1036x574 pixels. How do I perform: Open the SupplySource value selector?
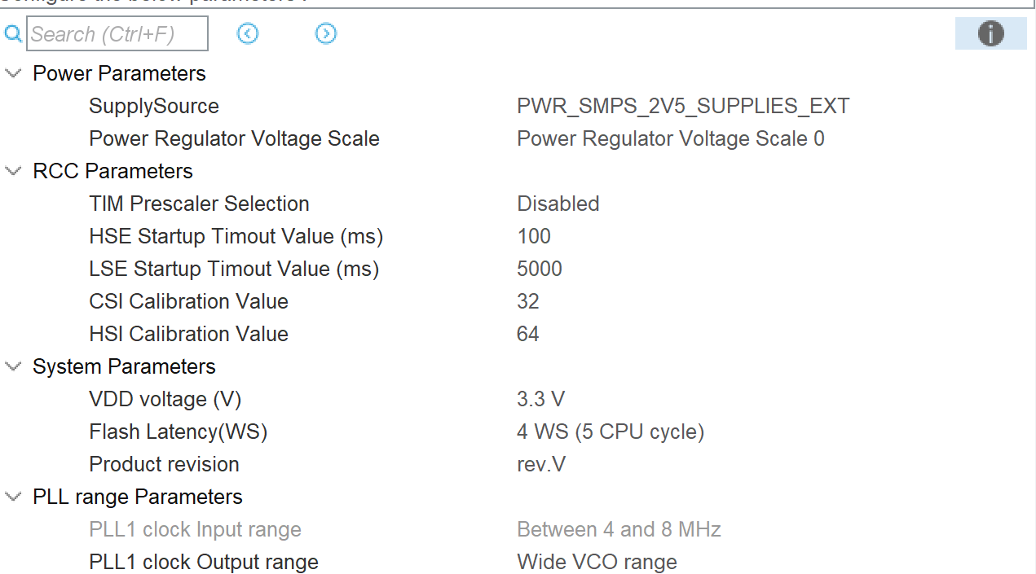pos(683,106)
